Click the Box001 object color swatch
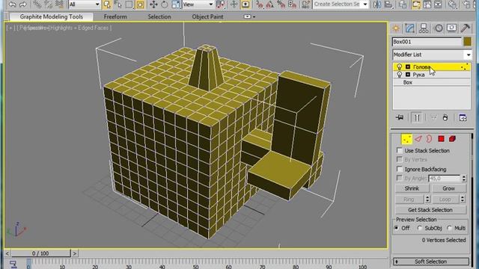This screenshot has height=269, width=479. coord(467,42)
